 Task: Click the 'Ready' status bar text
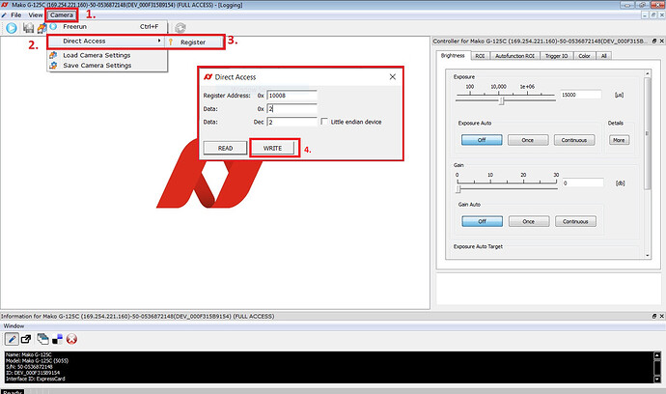point(13,392)
